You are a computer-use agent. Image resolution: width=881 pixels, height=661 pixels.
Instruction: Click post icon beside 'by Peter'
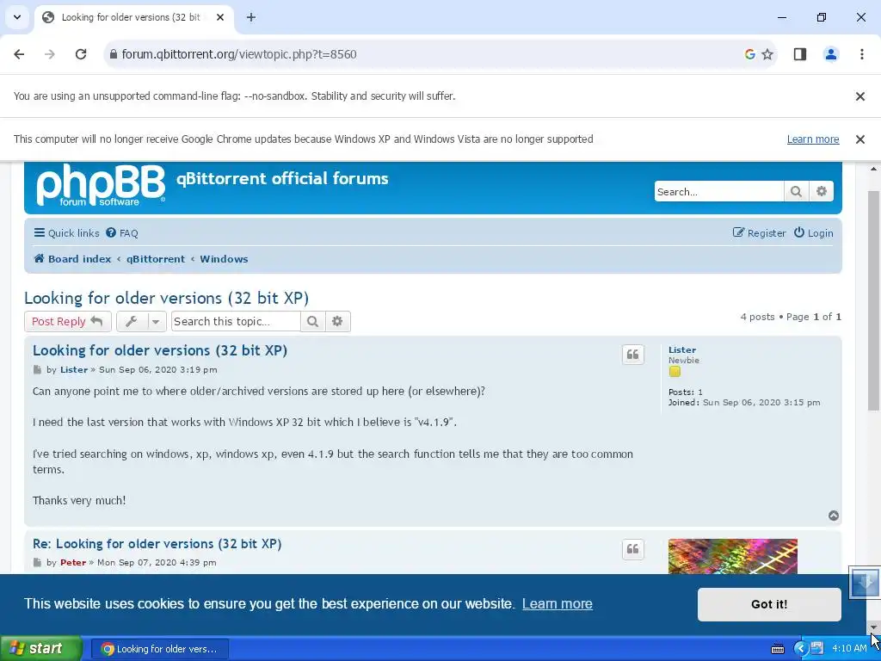tap(37, 562)
